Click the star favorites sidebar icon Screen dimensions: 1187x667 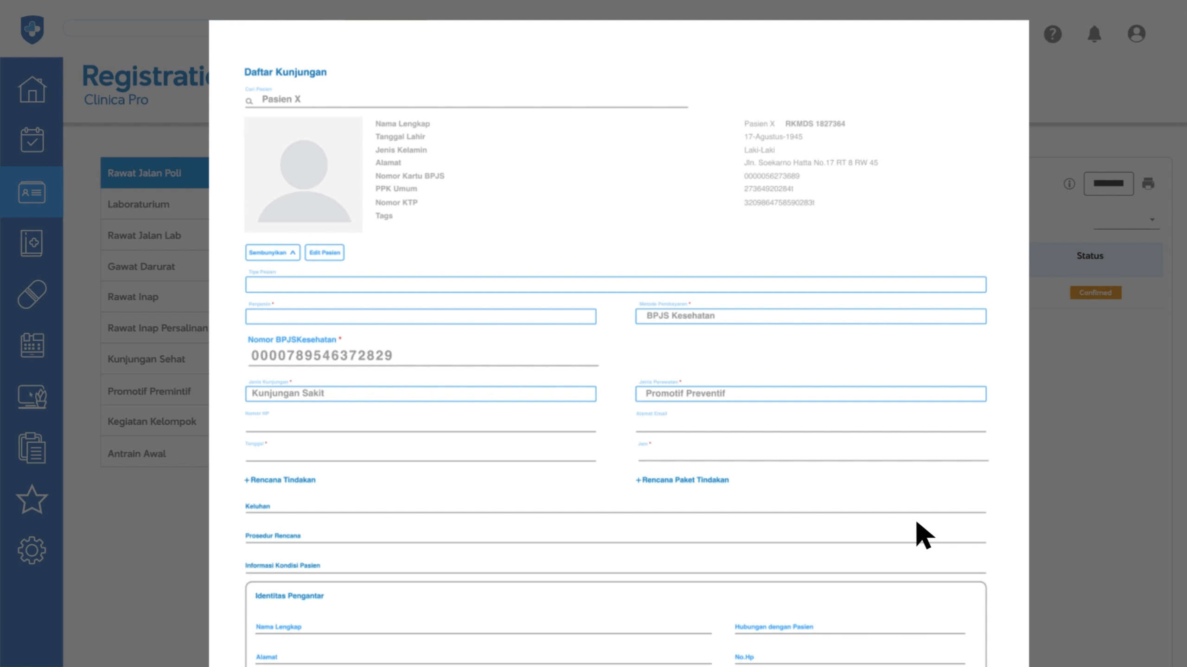(x=32, y=499)
